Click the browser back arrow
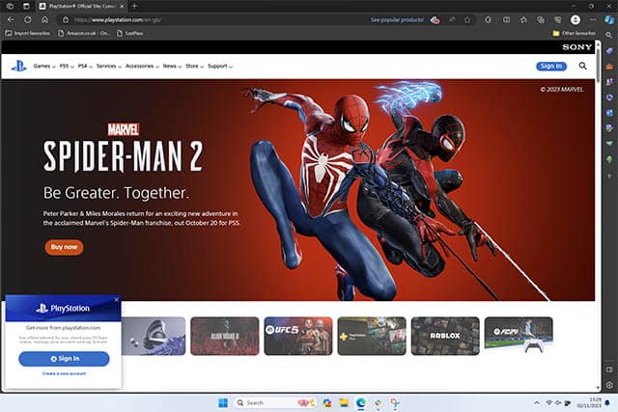The height and width of the screenshot is (412, 618). coord(11,19)
